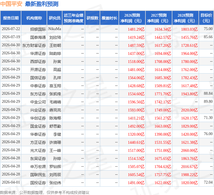
Task: Click the 中金公司 institution name
Action: coord(38,102)
